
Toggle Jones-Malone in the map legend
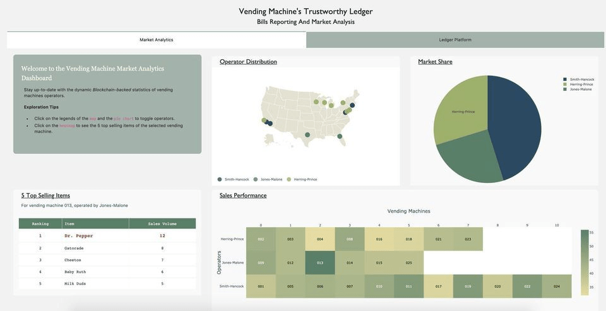point(268,179)
